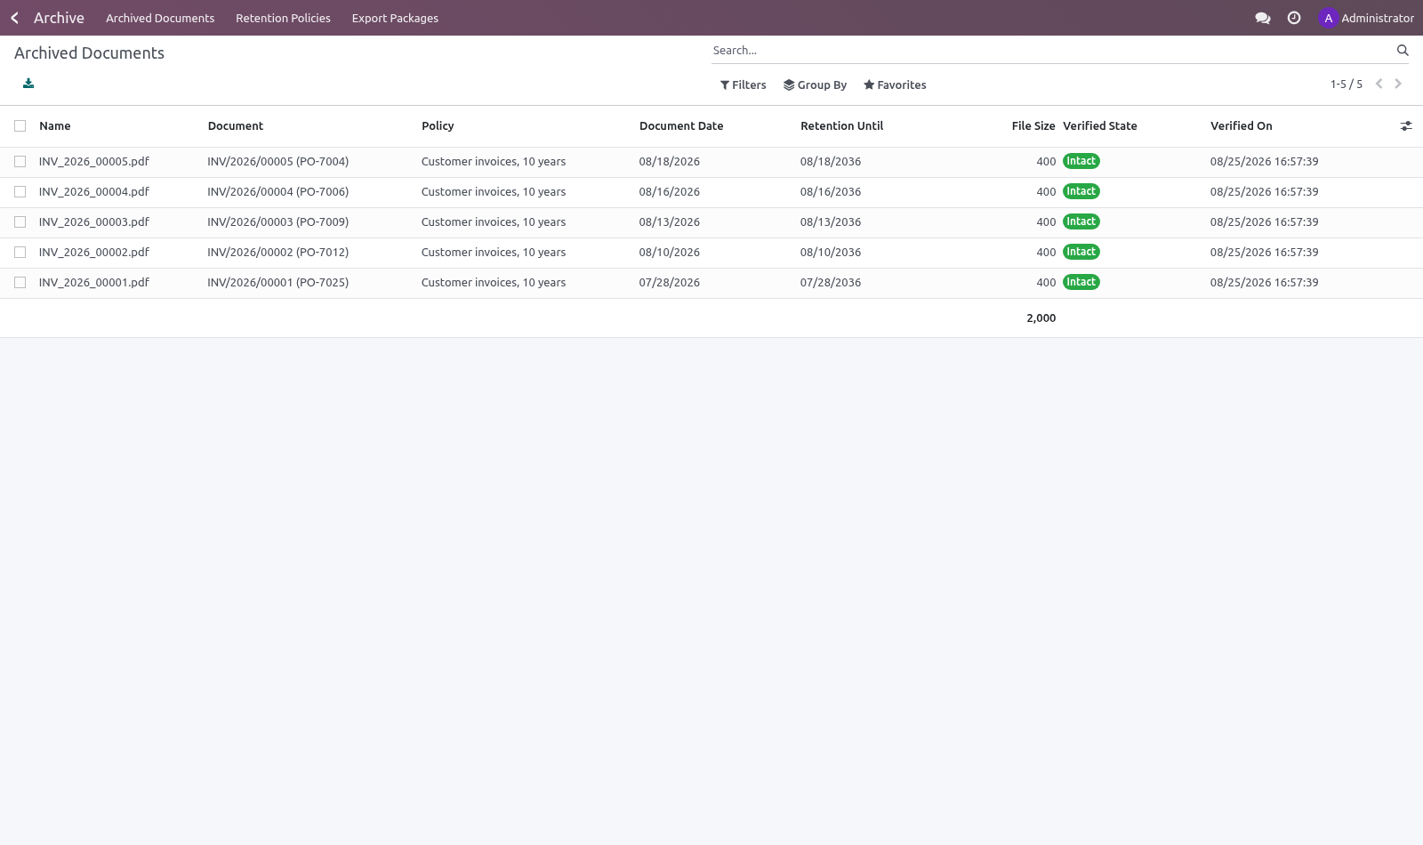Toggle the select-all checkbox in the header
Viewport: 1423px width, 845px height.
pos(20,126)
